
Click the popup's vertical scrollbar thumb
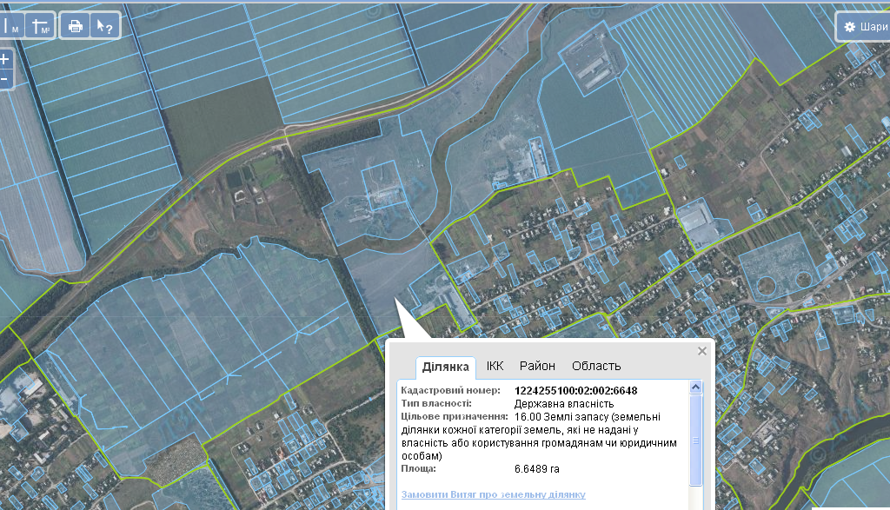(695, 440)
